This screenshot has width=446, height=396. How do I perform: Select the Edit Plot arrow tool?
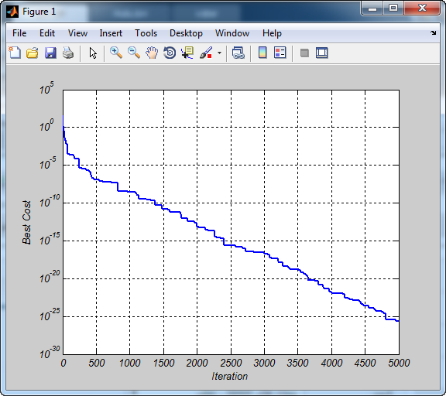(x=93, y=53)
